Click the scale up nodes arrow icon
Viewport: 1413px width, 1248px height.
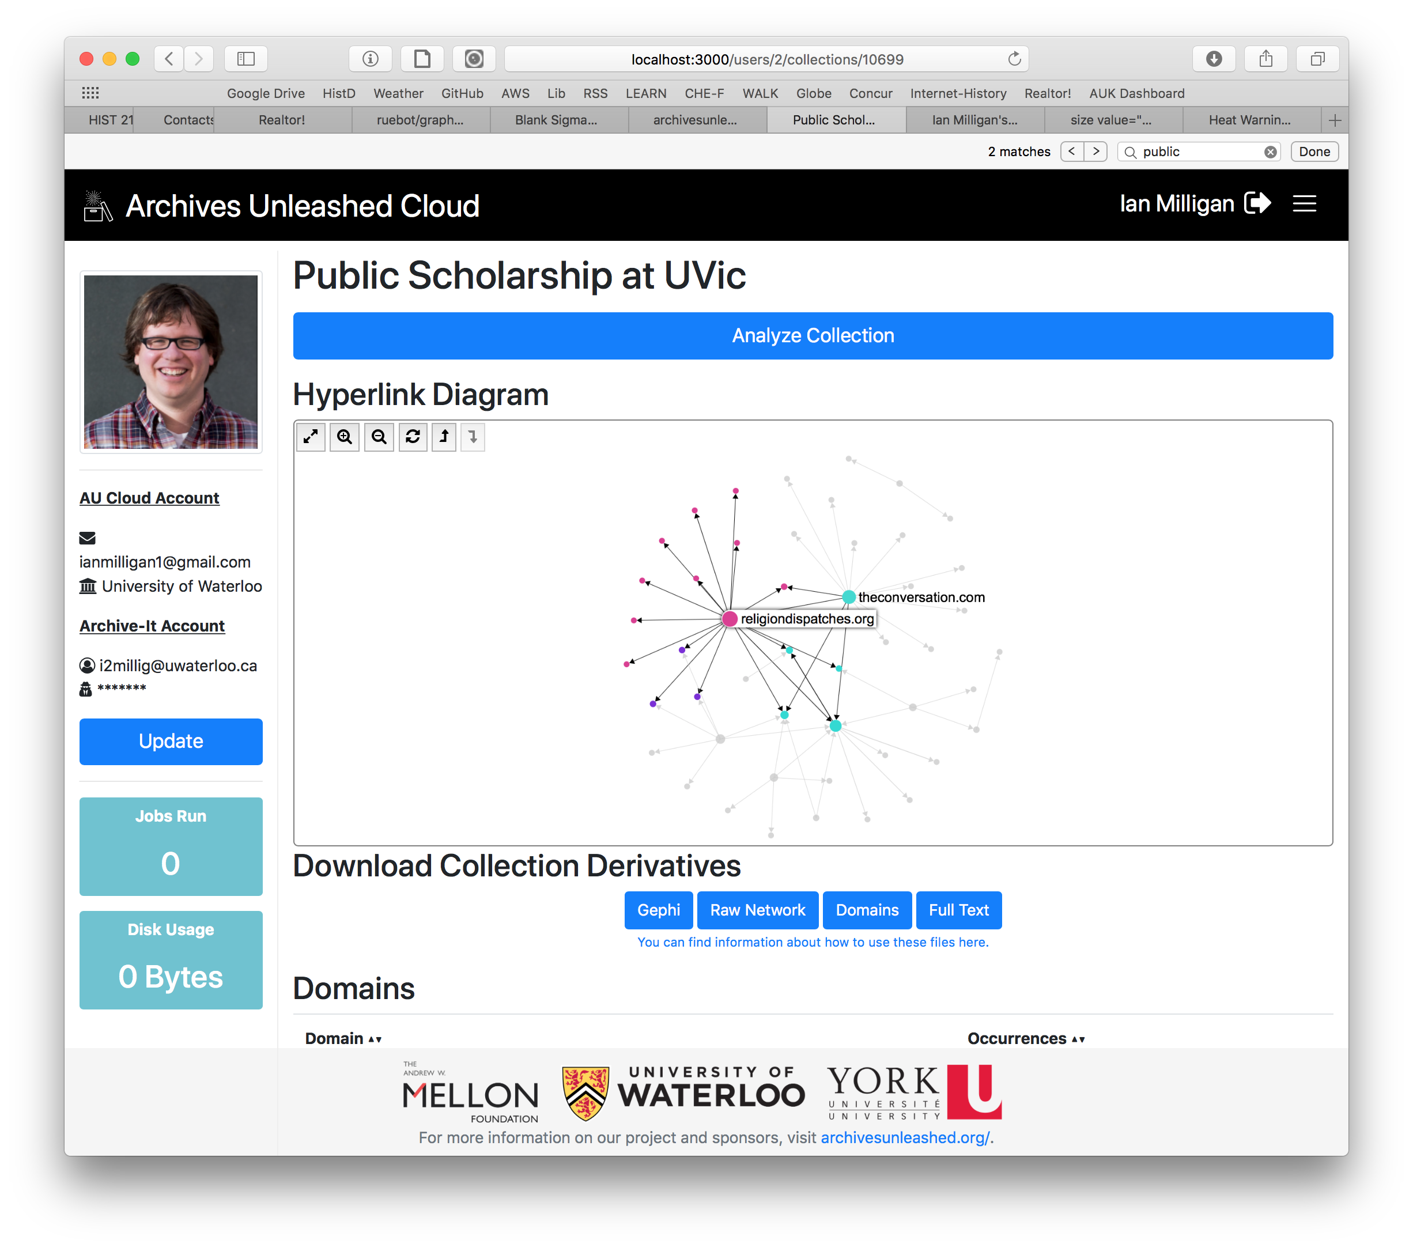(444, 437)
